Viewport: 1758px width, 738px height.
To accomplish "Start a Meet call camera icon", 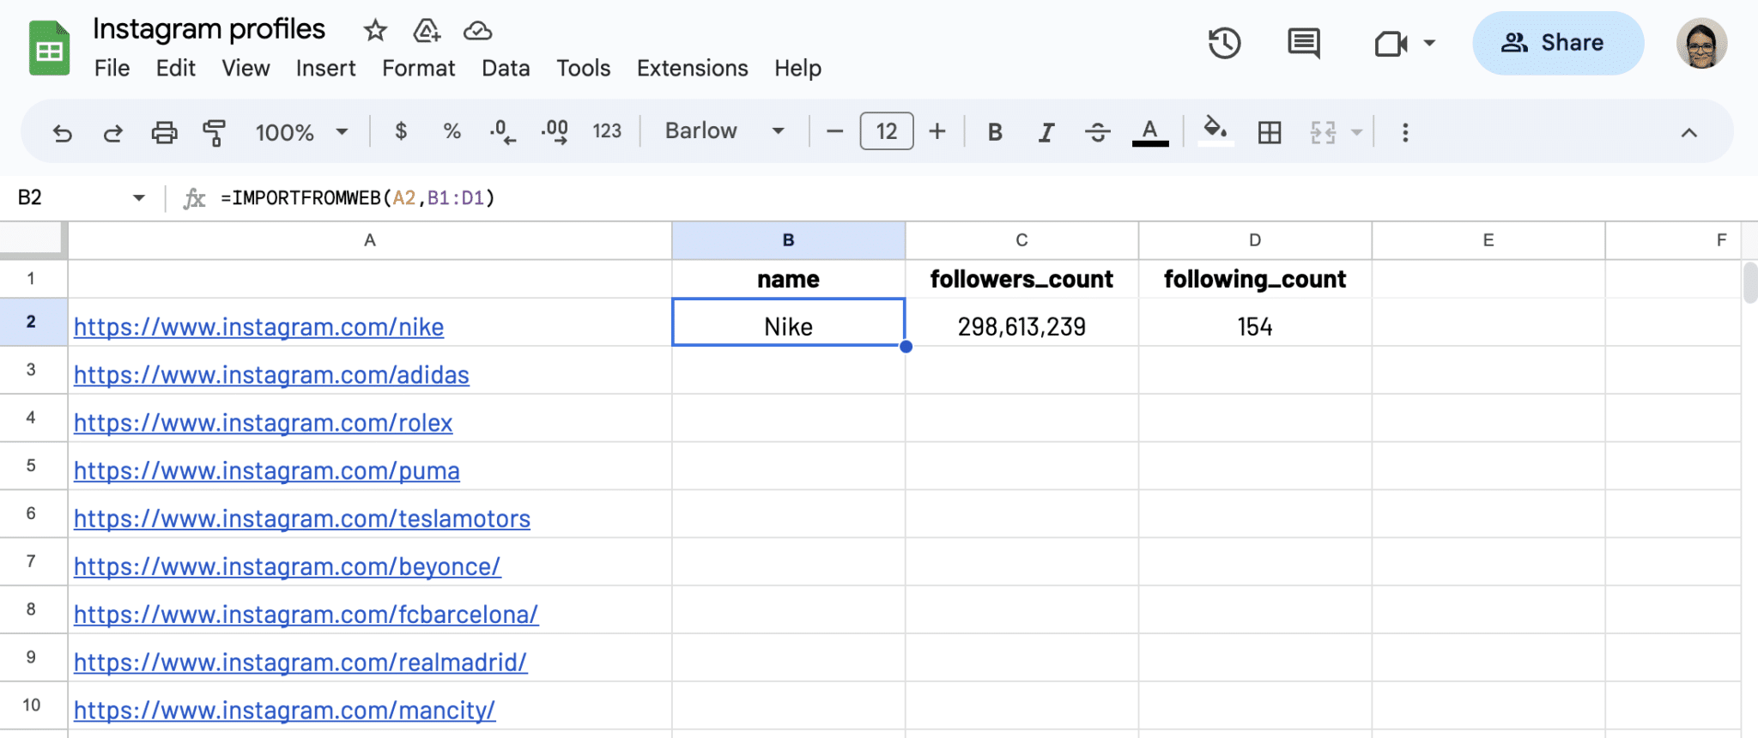I will click(1391, 43).
